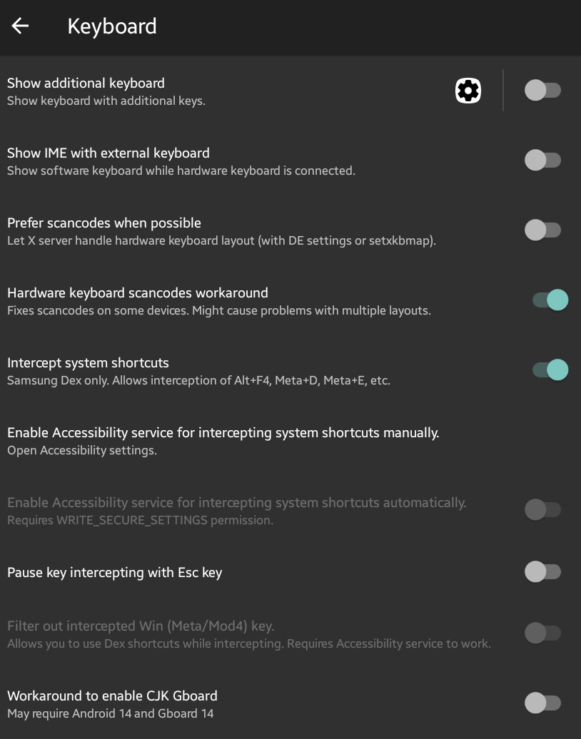Viewport: 581px width, 739px height.
Task: Toggle automatic Accessibility service switch
Action: (542, 509)
